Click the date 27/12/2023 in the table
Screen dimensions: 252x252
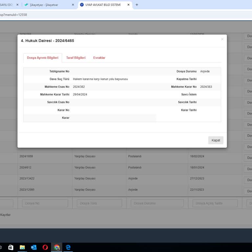197,178
